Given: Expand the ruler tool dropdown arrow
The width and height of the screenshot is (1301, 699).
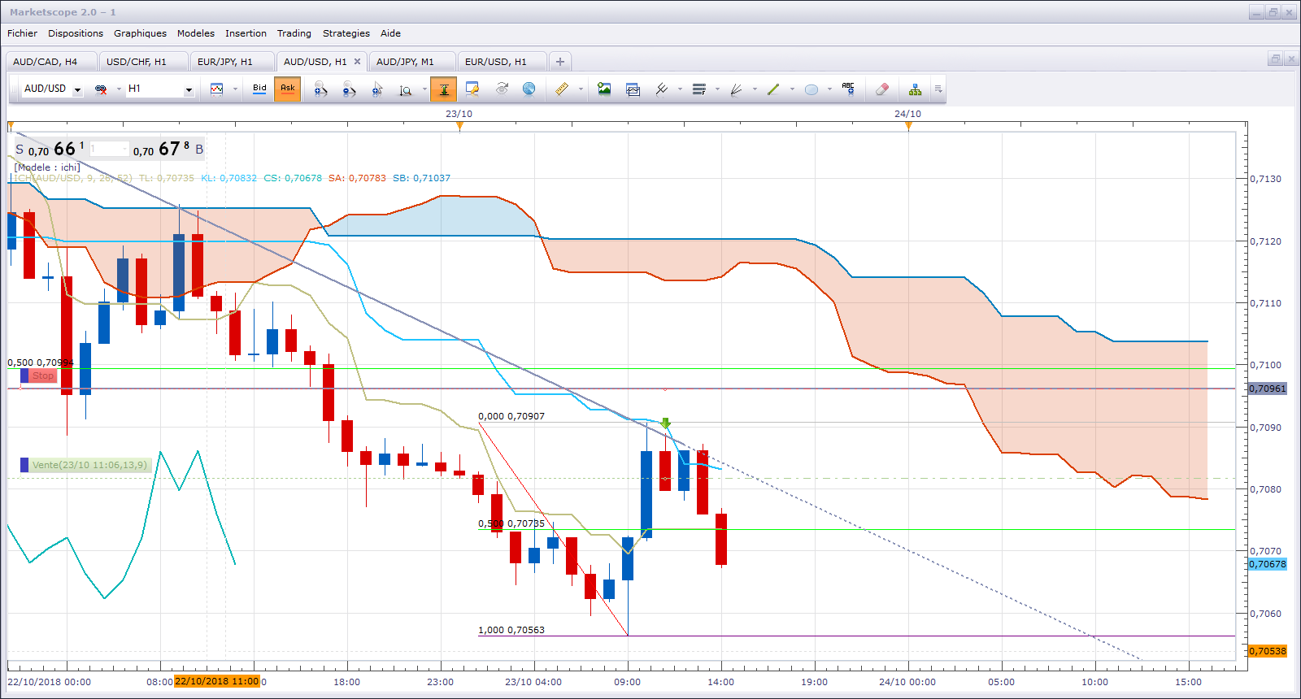Looking at the screenshot, I should (x=581, y=89).
